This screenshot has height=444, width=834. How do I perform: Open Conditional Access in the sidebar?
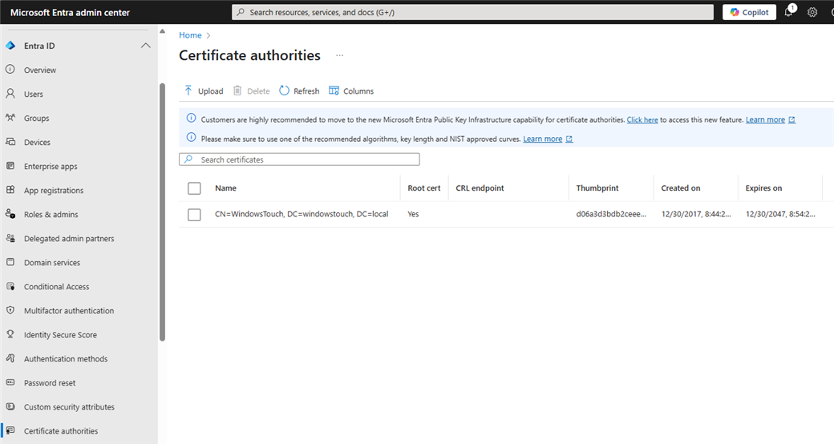pos(56,287)
